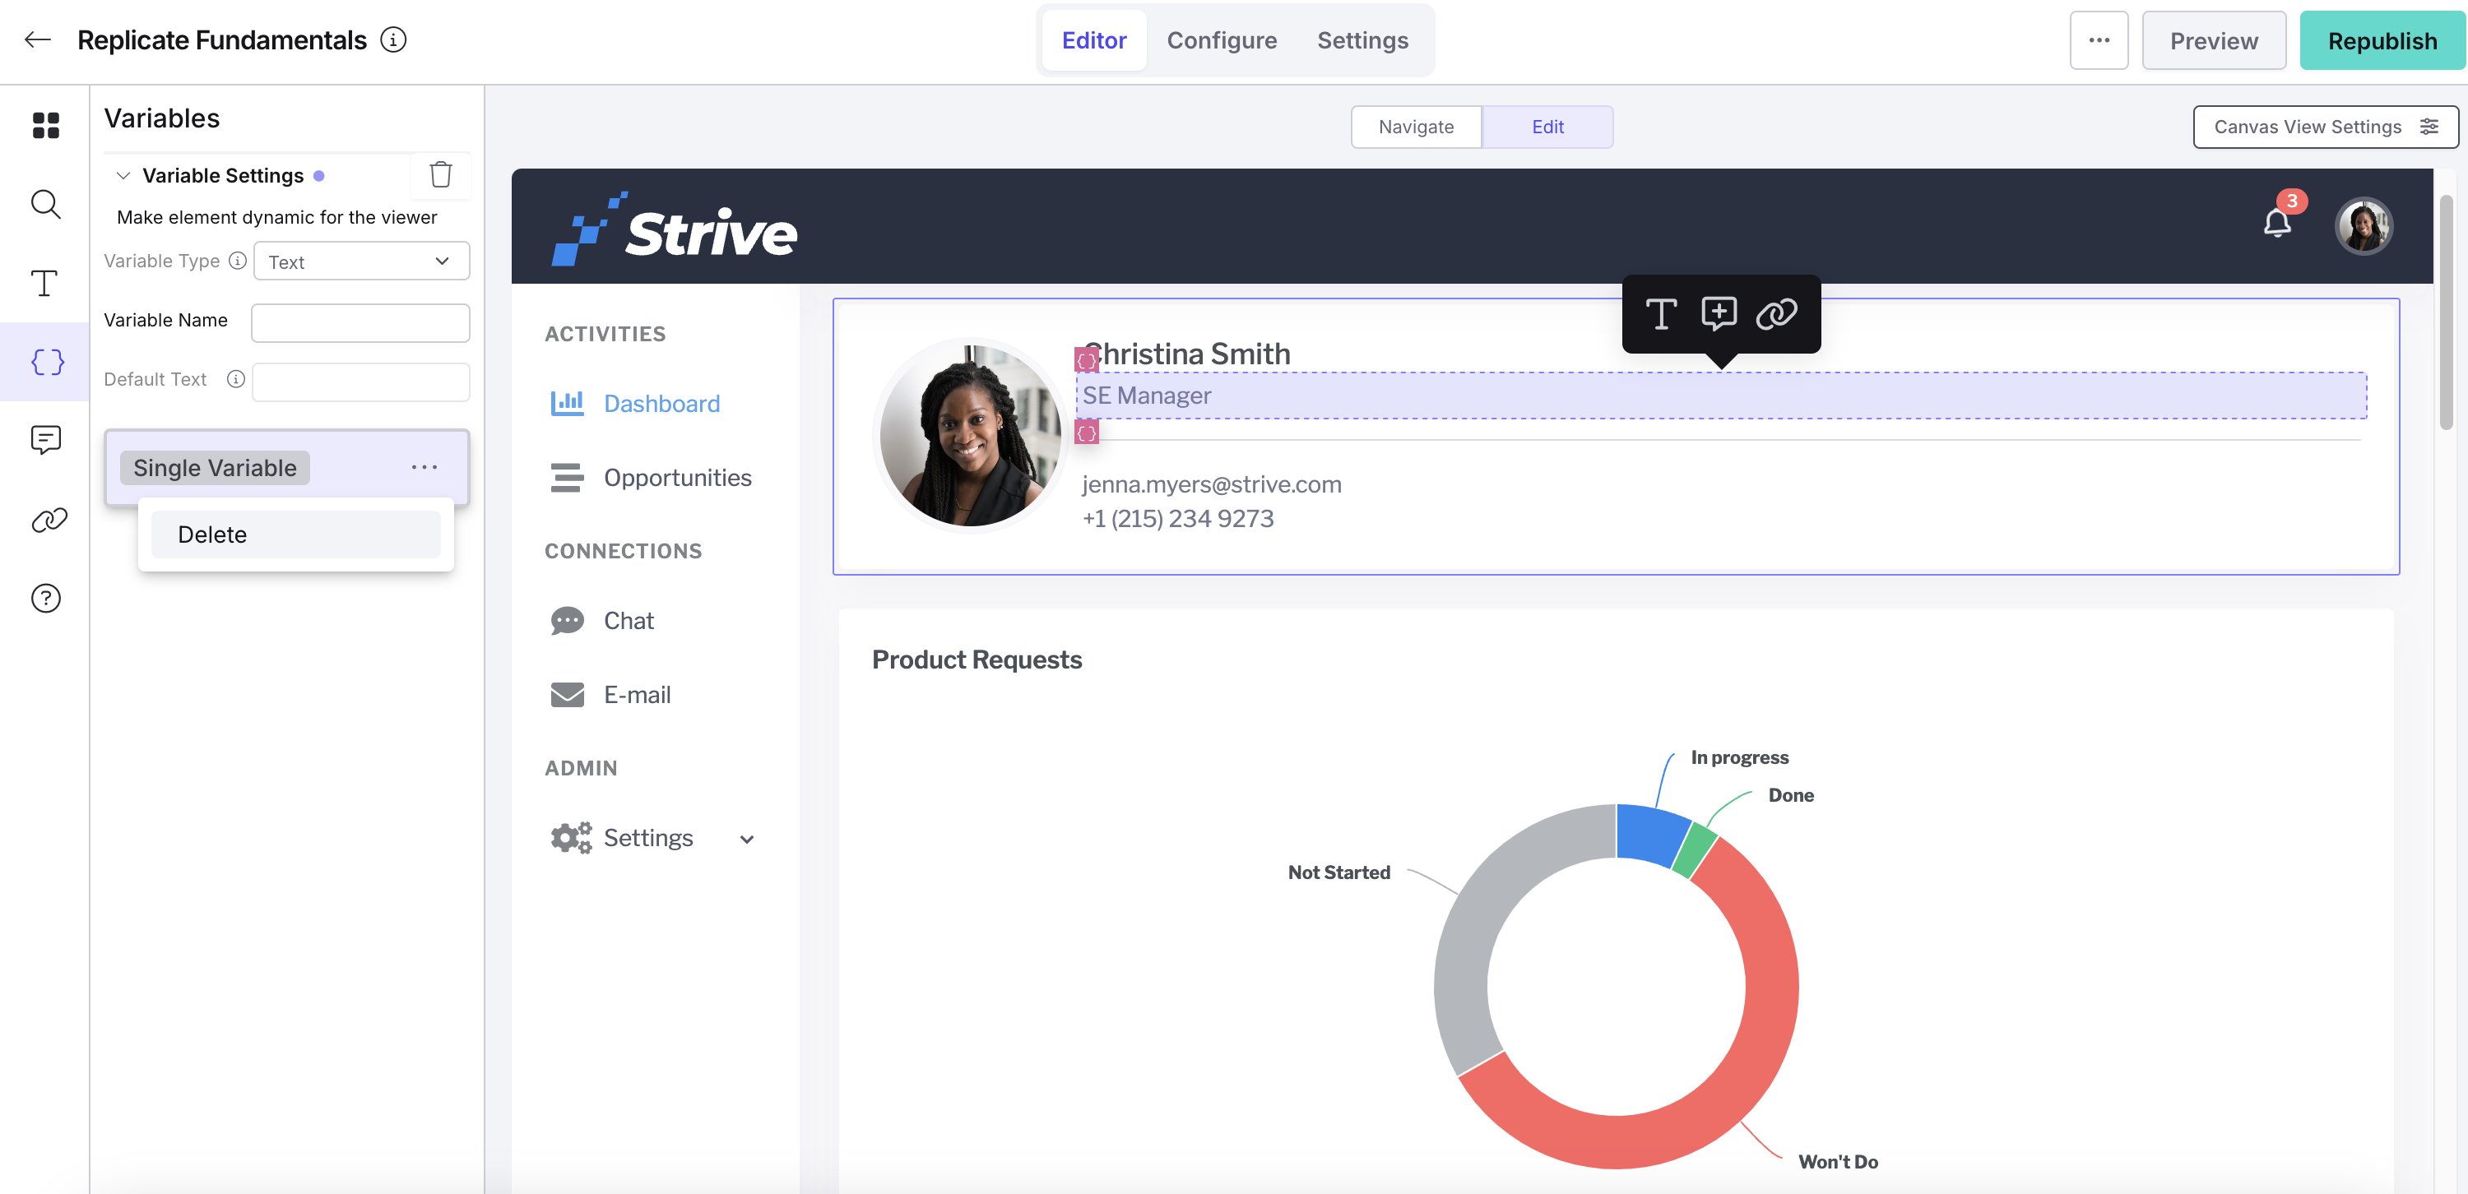This screenshot has width=2468, height=1194.
Task: Open the comments icon in left sidebar
Action: (45, 441)
